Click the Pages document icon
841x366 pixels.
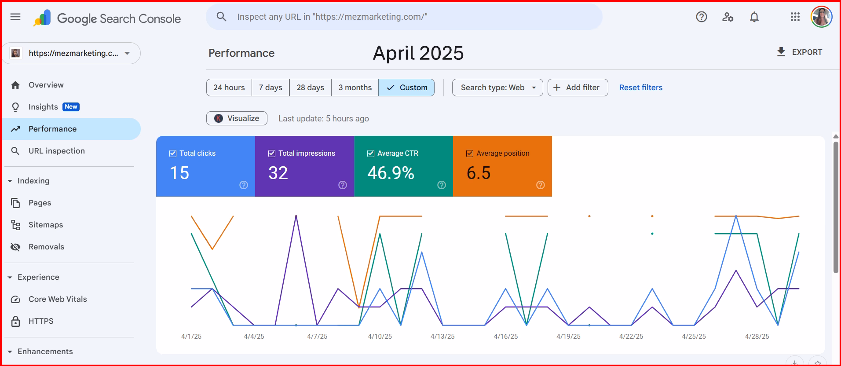[x=15, y=203]
